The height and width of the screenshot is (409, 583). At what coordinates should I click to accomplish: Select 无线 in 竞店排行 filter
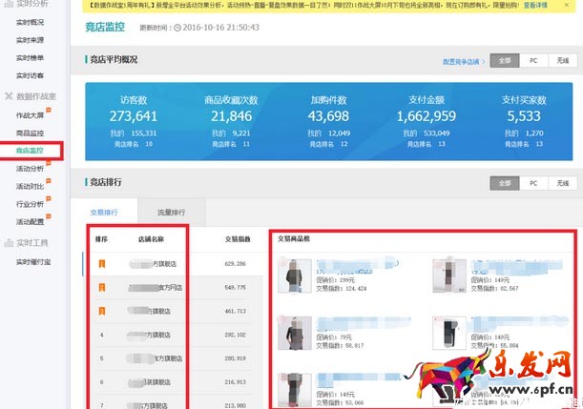(x=563, y=182)
